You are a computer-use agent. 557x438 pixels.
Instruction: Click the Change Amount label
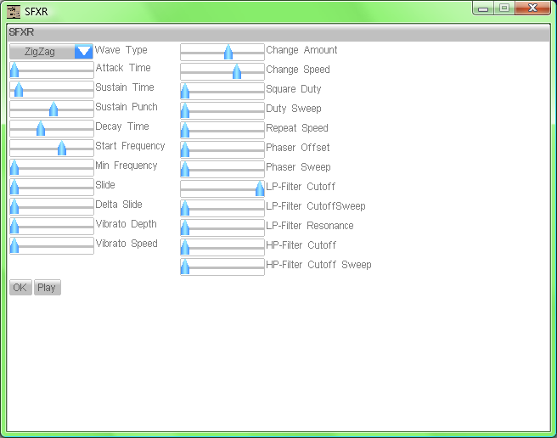coord(301,50)
